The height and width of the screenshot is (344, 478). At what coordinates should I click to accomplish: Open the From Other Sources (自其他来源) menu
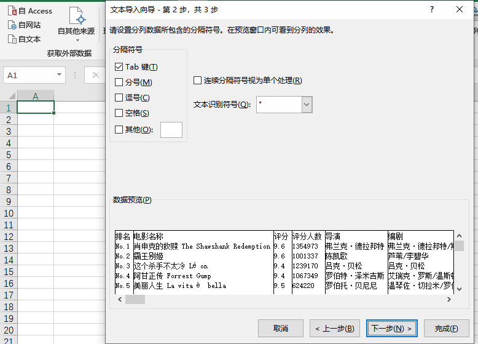76,25
